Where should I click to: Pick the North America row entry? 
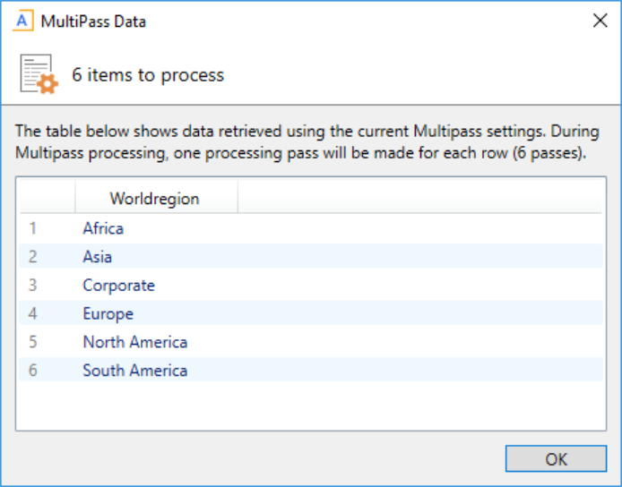134,342
